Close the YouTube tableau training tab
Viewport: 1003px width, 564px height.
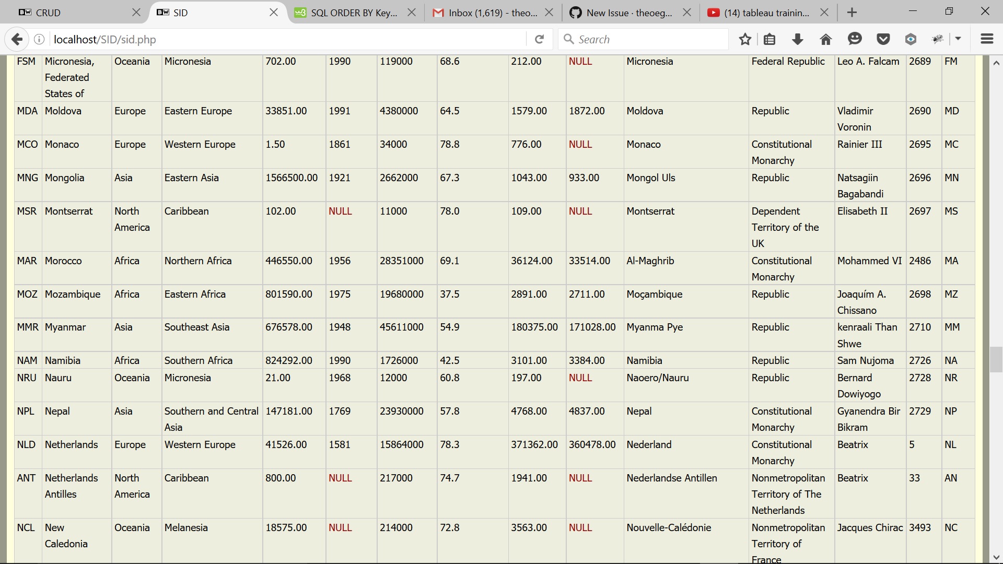(x=824, y=13)
